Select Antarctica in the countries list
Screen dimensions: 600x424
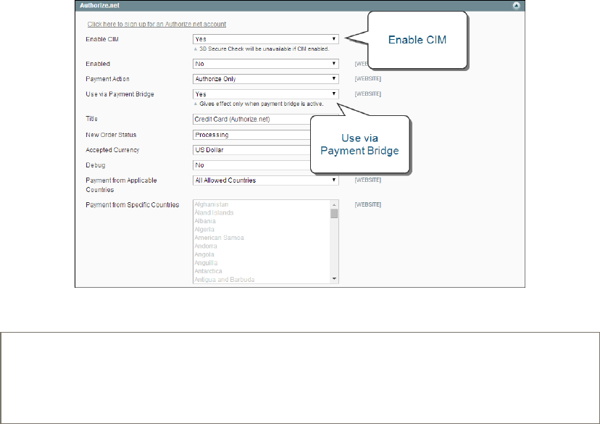pos(208,271)
